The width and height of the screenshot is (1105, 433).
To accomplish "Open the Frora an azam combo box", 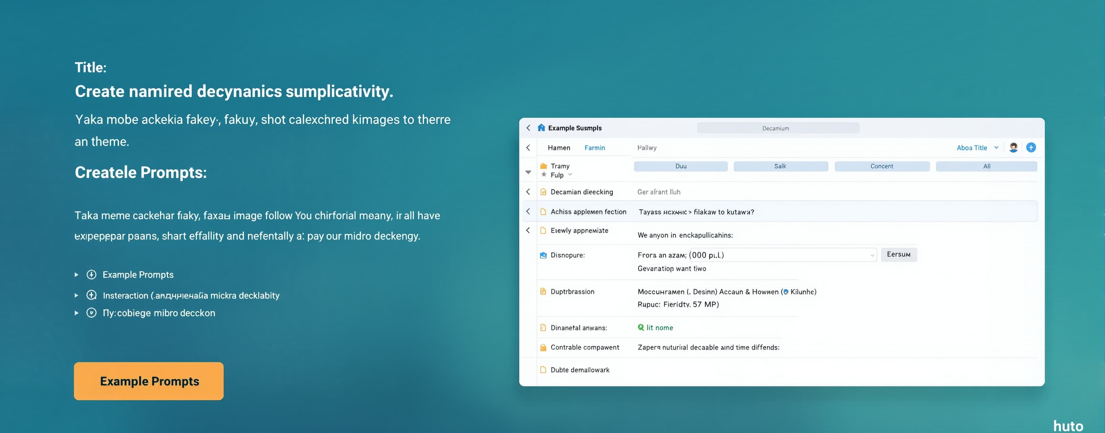I will tap(757, 255).
